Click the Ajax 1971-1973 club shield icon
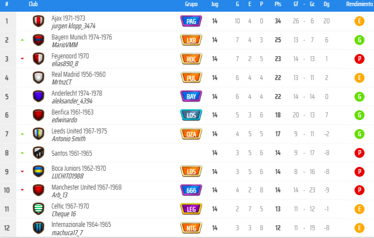Screen dimensions: 374x238 point(38,21)
